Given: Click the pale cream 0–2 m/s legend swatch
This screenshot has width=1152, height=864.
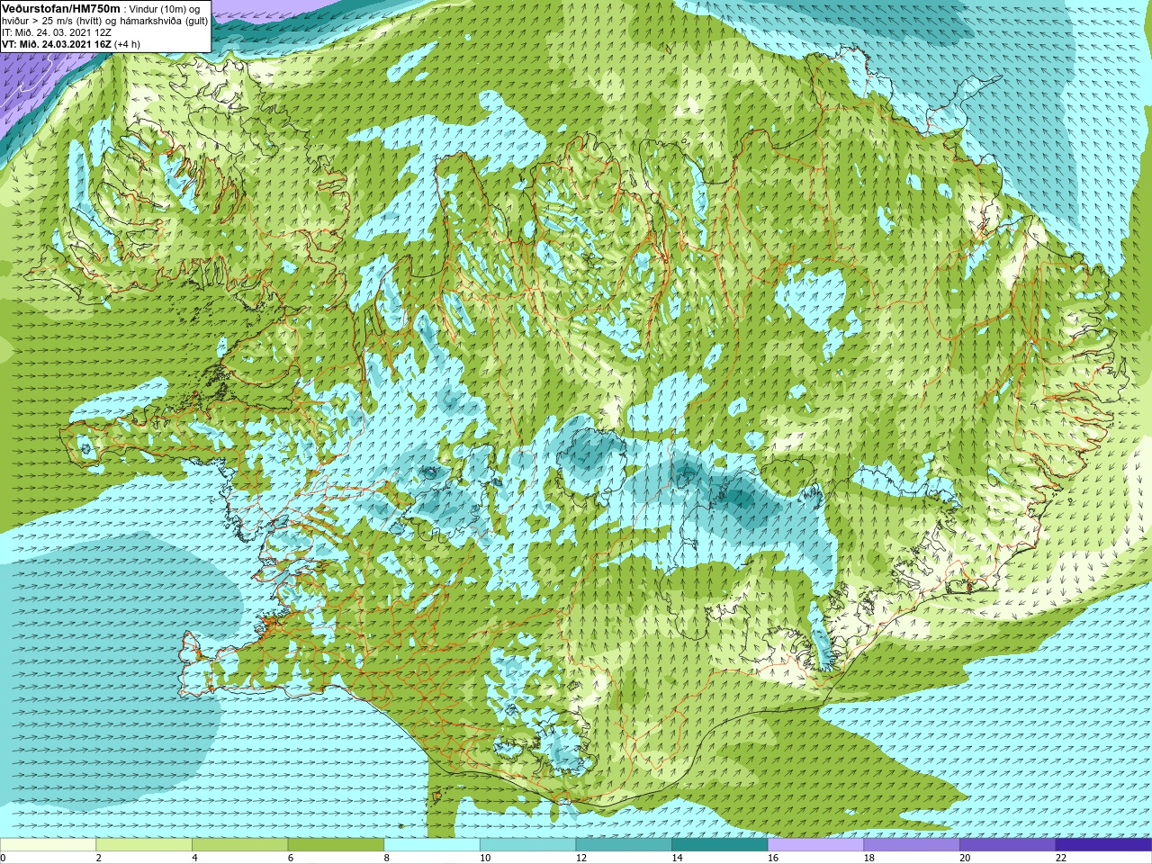Looking at the screenshot, I should coord(48,845).
